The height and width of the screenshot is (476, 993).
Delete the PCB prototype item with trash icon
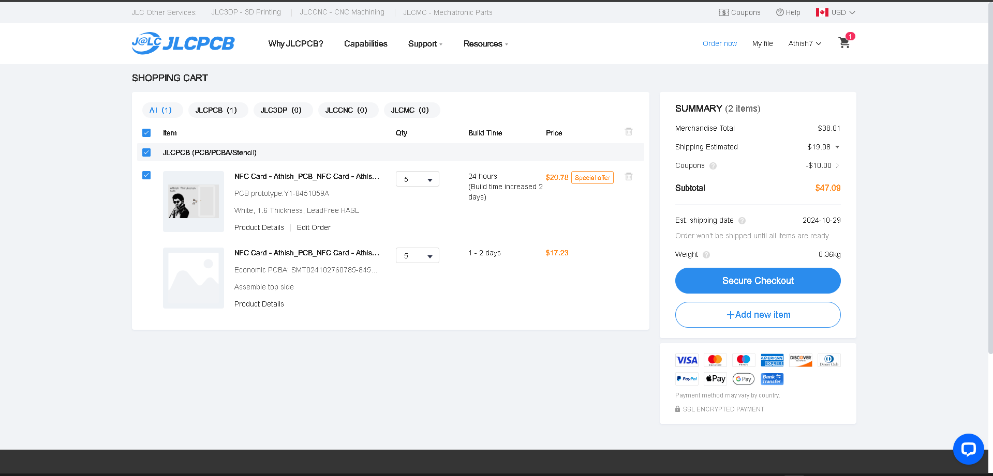[629, 176]
